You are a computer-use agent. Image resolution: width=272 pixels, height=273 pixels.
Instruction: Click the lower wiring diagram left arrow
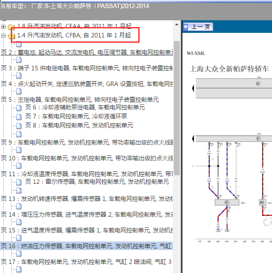pos(193,139)
